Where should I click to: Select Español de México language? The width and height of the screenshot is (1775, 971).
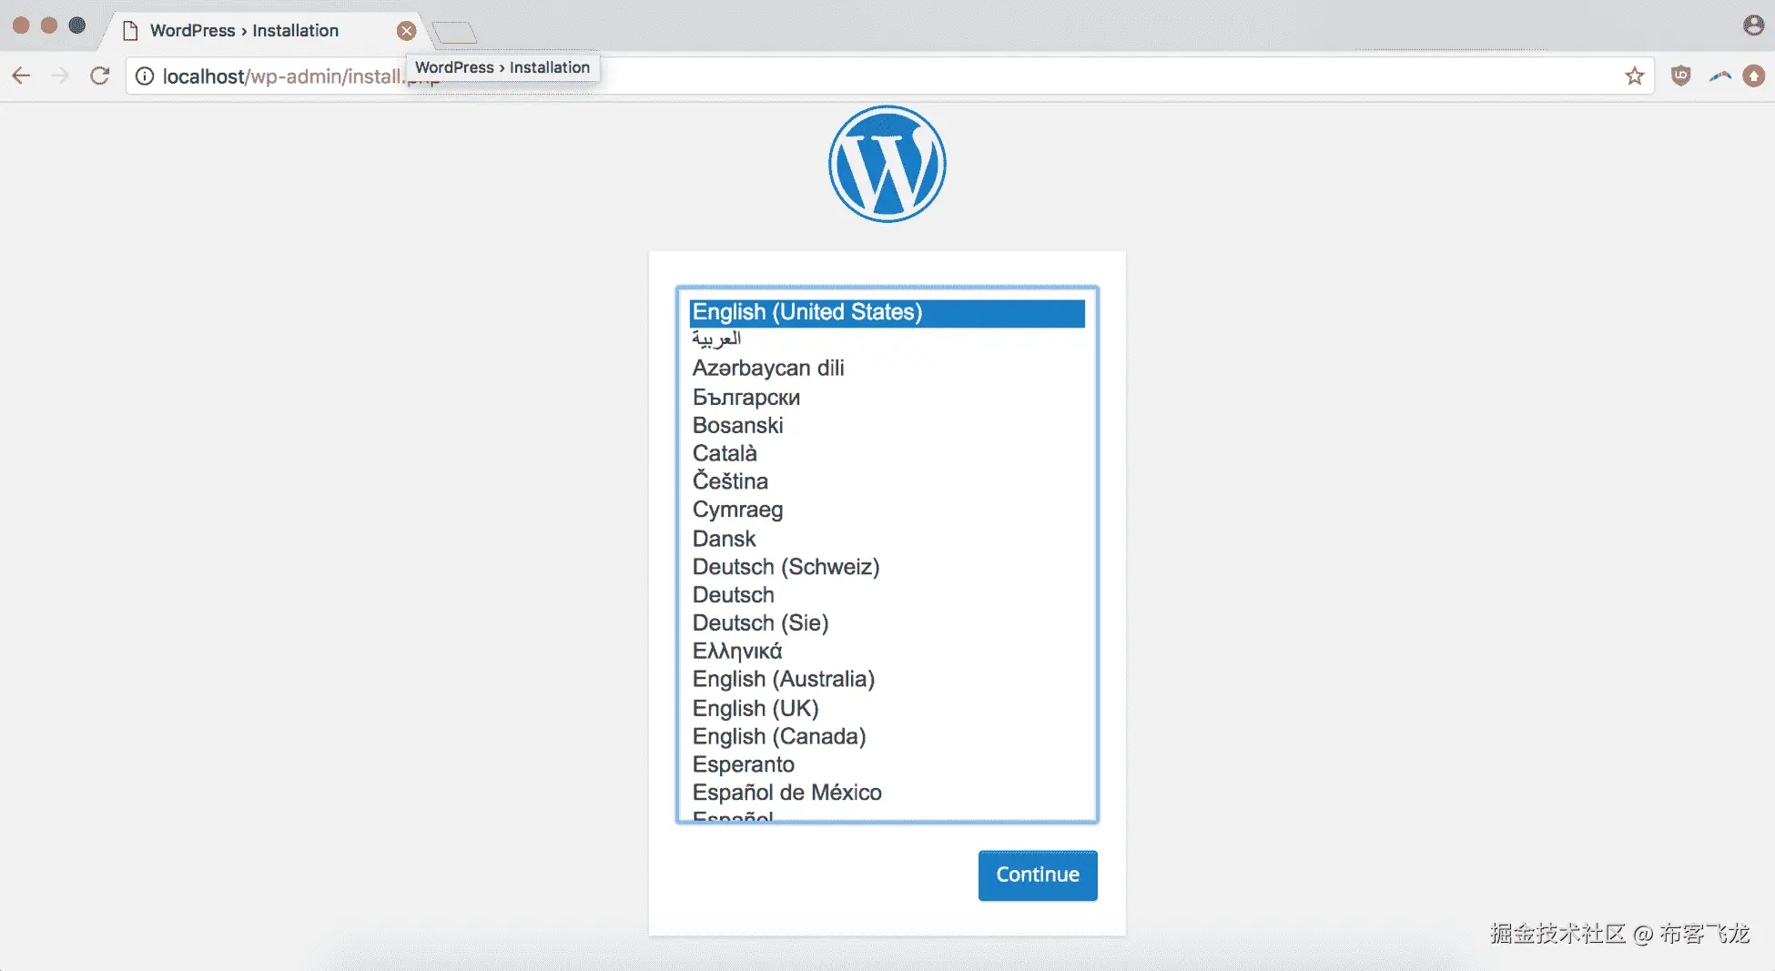point(887,793)
